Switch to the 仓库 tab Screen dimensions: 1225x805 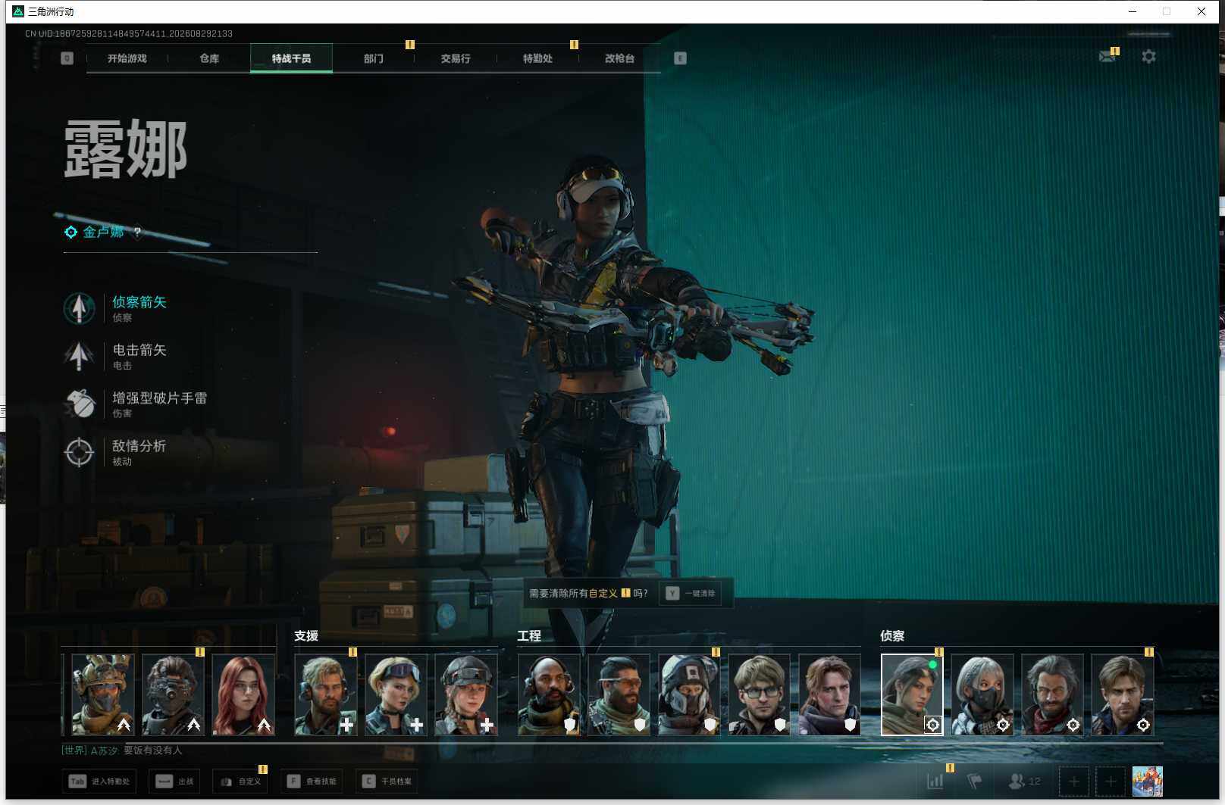[x=209, y=58]
